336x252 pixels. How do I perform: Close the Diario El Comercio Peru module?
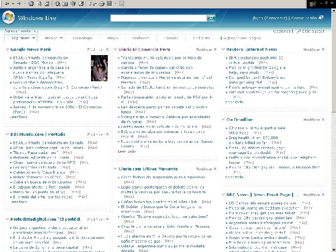[215, 49]
